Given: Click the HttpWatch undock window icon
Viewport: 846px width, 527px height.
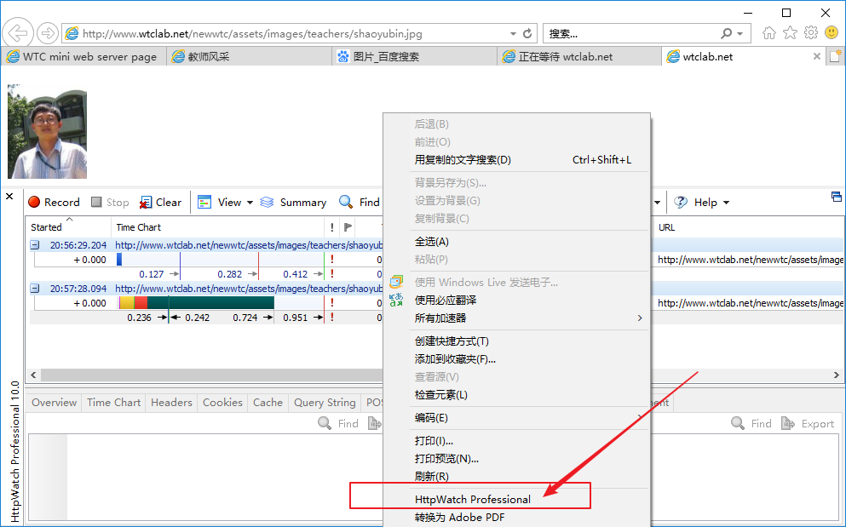Looking at the screenshot, I should tap(837, 197).
